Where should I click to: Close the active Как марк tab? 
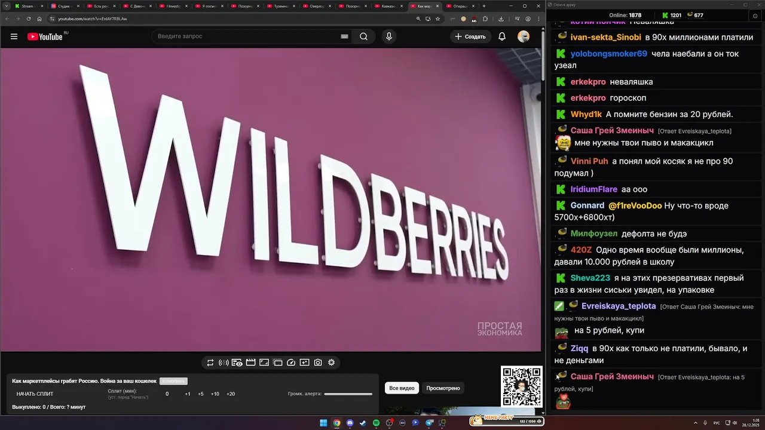(437, 6)
